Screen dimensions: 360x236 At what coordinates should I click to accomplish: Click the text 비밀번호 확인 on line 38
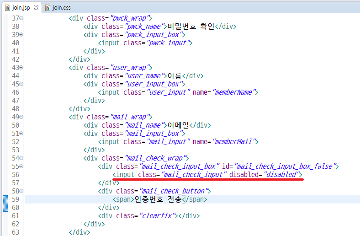(191, 27)
